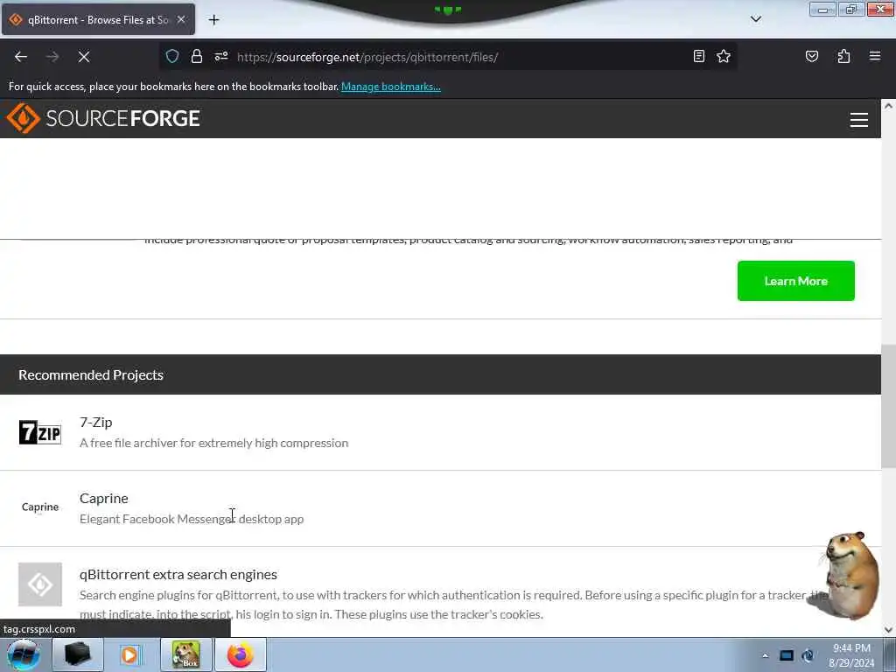Go back to the previous page
Screen dimensions: 896x672
coord(21,57)
